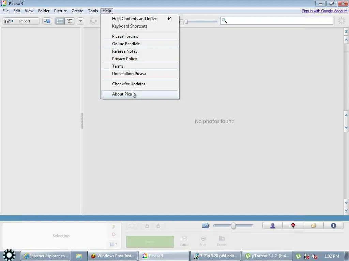
Task: Switch to Internet Explorer taskbar window
Action: click(x=46, y=256)
